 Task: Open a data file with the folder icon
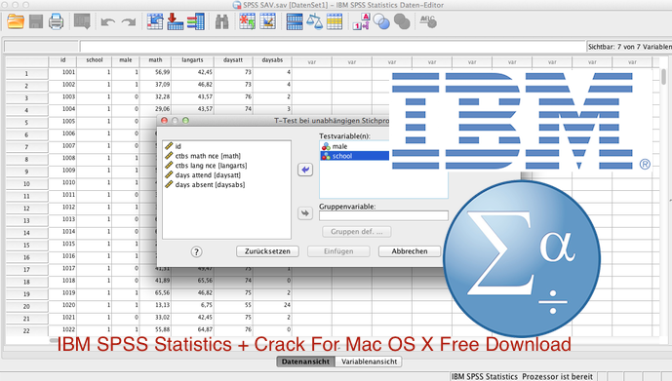(16, 21)
